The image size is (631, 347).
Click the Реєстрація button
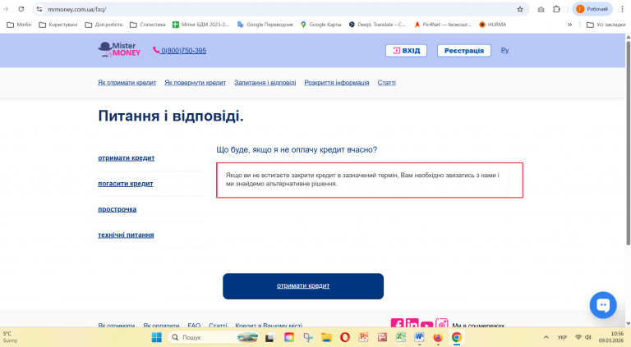(464, 51)
